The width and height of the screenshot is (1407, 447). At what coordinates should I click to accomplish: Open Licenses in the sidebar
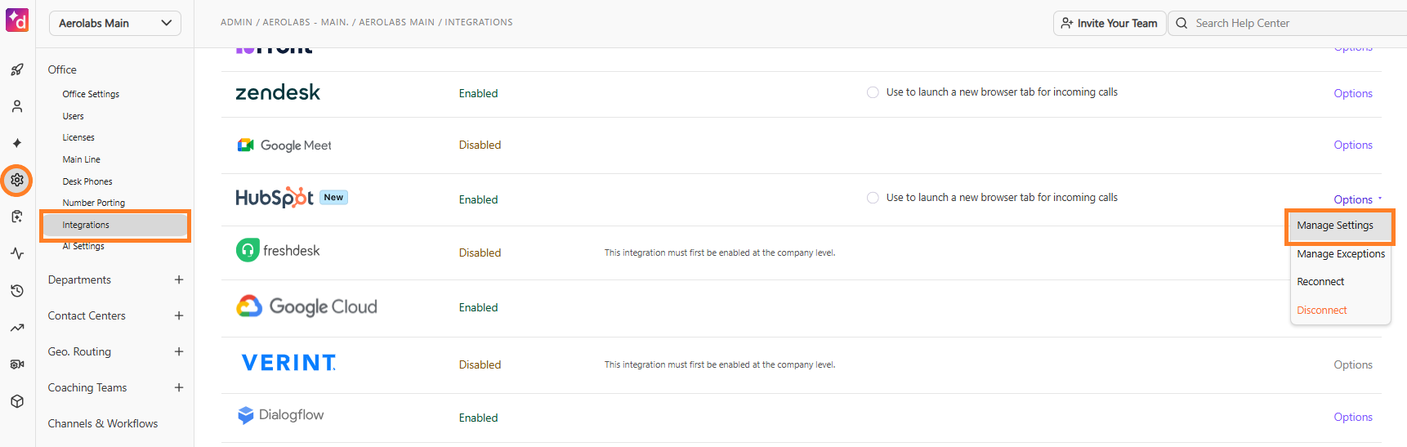pos(78,137)
